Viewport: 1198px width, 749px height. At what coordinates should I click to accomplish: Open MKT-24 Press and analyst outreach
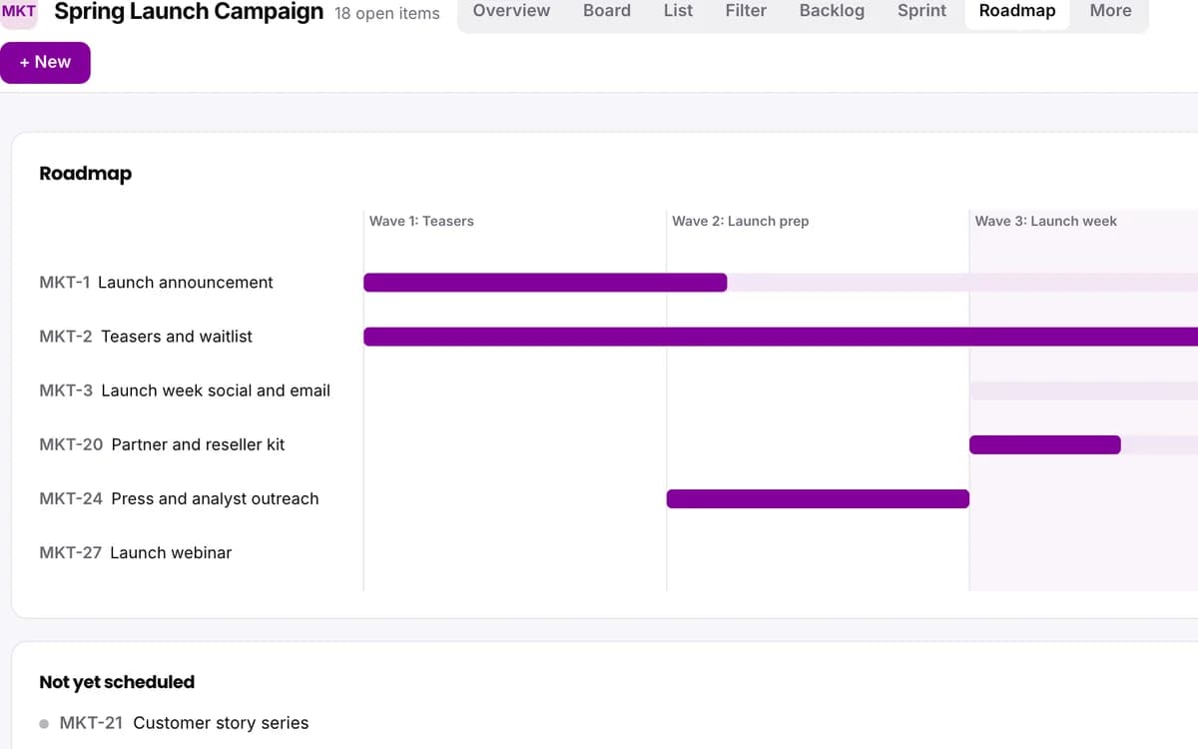179,498
